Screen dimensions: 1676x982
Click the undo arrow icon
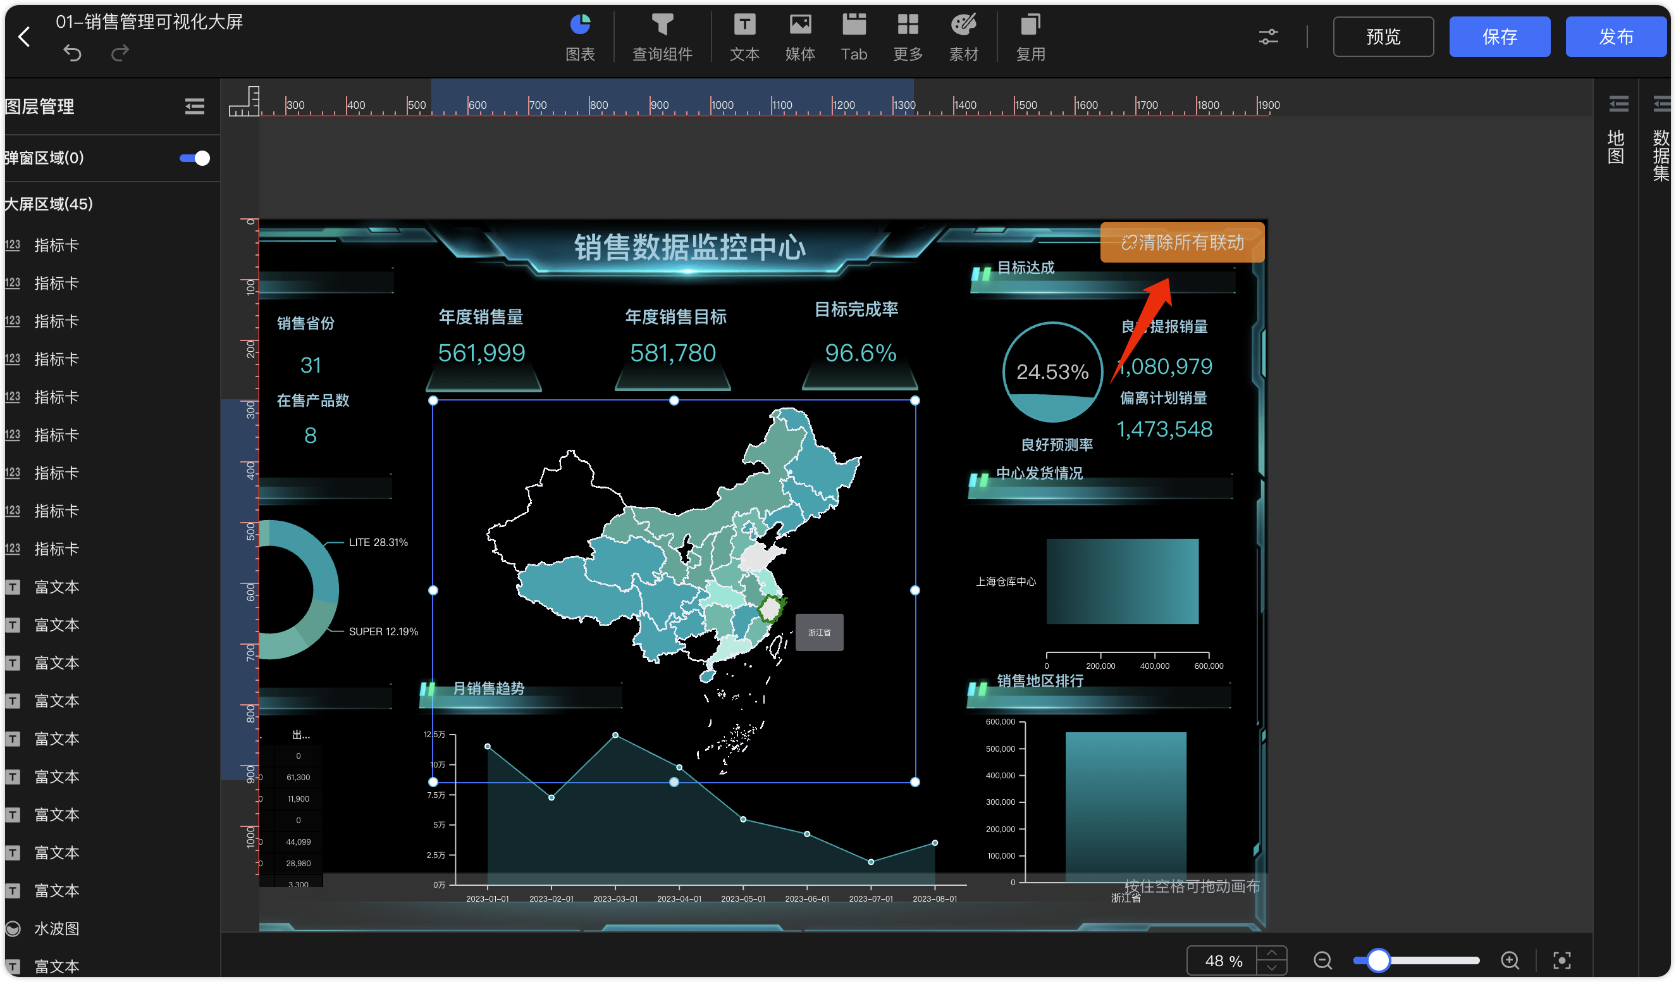(x=72, y=53)
